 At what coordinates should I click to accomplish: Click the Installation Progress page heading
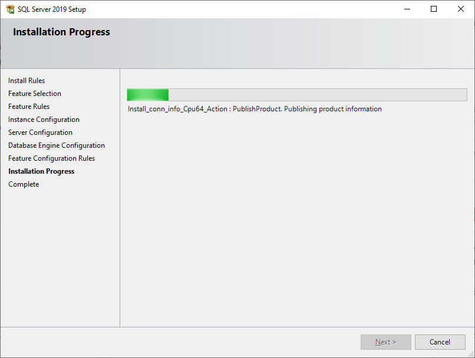coord(61,32)
